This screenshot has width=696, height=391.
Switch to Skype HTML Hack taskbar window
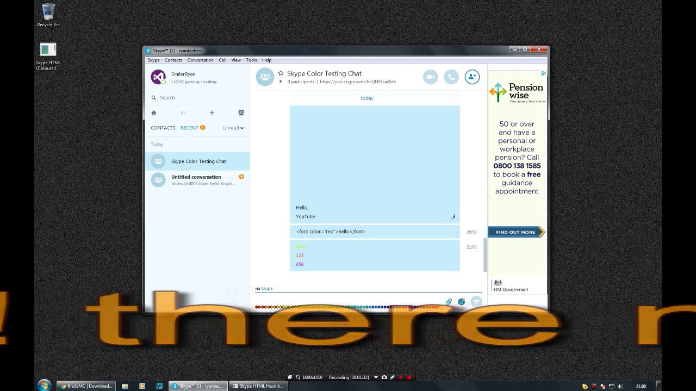pos(258,386)
